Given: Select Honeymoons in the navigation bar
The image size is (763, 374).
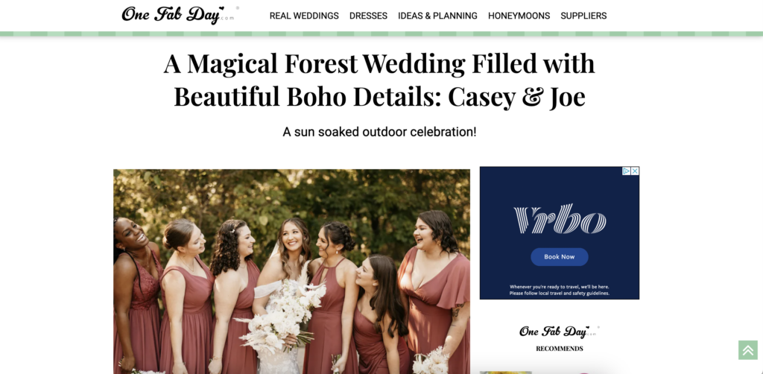Looking at the screenshot, I should (x=519, y=16).
